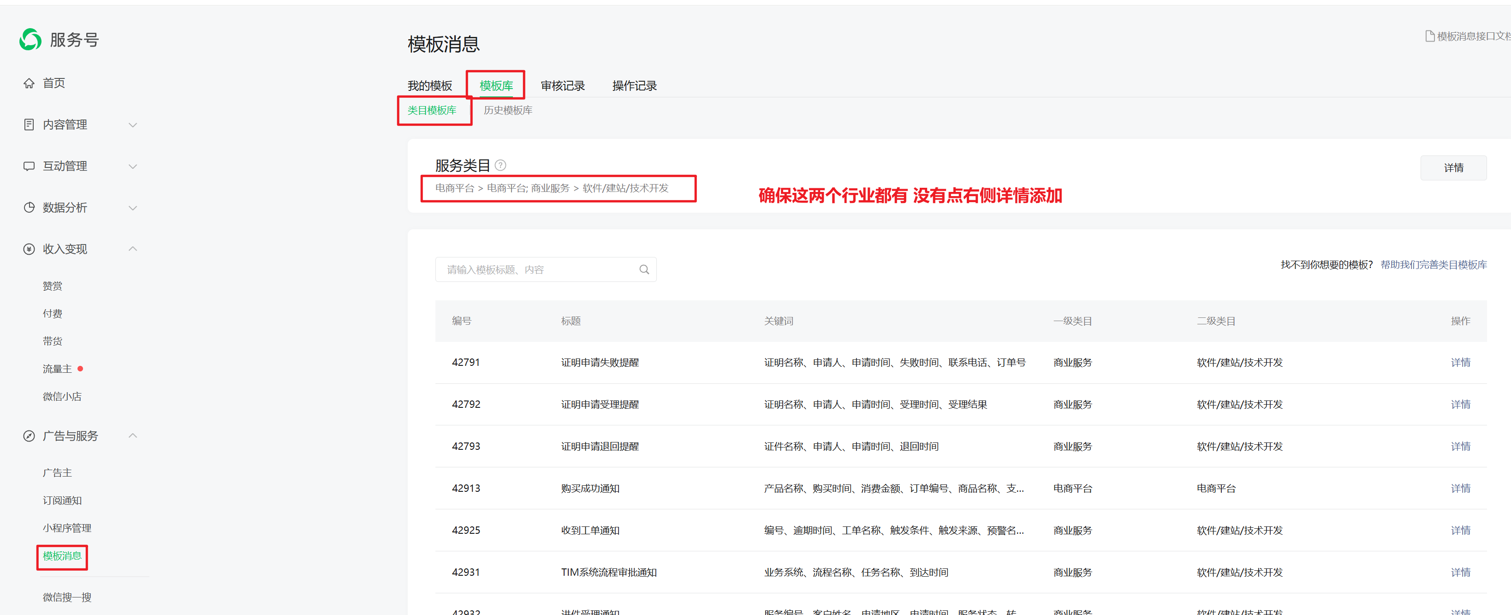
Task: Click the 互动管理 chat bubble icon
Action: (x=29, y=166)
